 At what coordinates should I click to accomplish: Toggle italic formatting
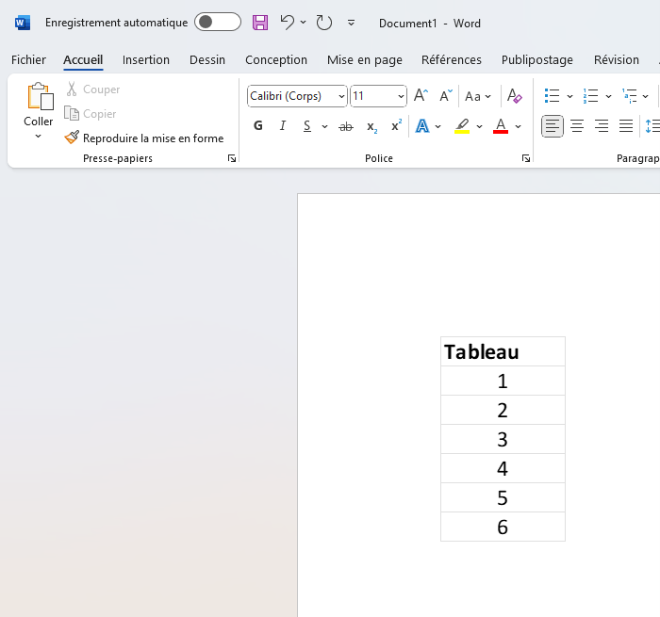283,126
